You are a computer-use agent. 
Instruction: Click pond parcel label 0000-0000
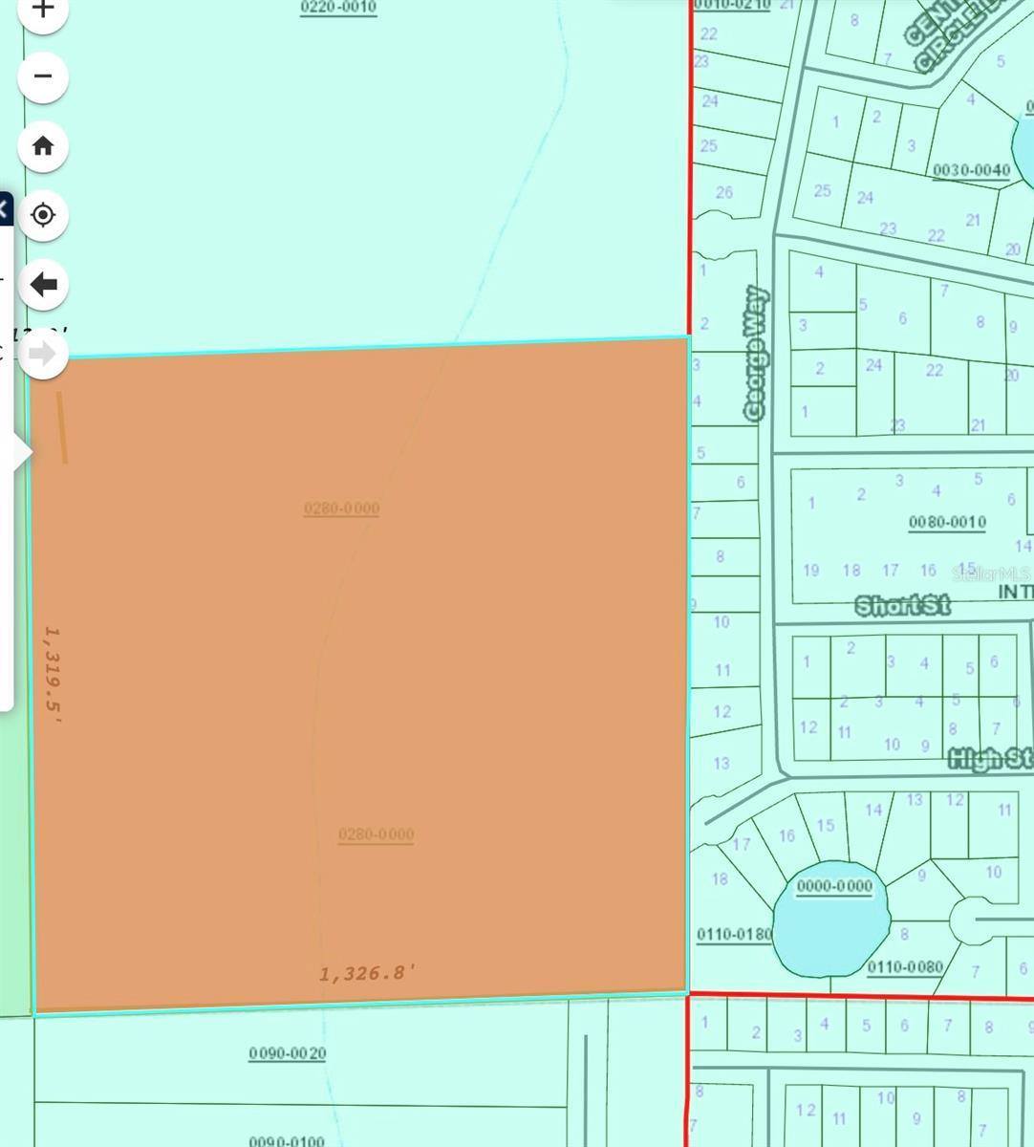pyautogui.click(x=834, y=886)
